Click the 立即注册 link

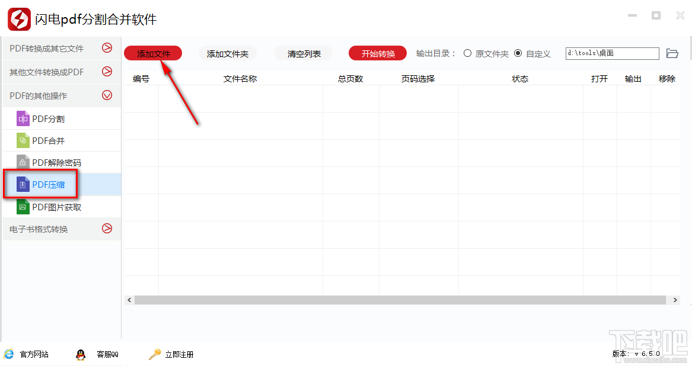click(x=179, y=354)
